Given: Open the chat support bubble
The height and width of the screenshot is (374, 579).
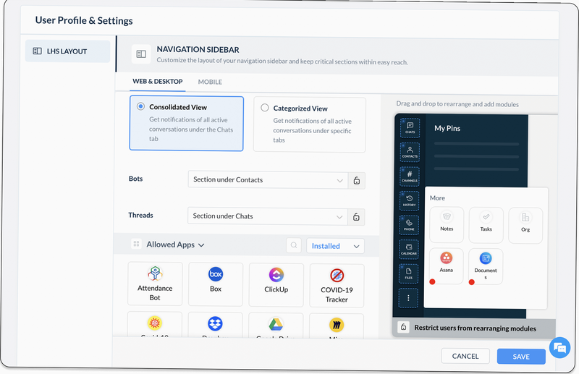Looking at the screenshot, I should click(559, 347).
